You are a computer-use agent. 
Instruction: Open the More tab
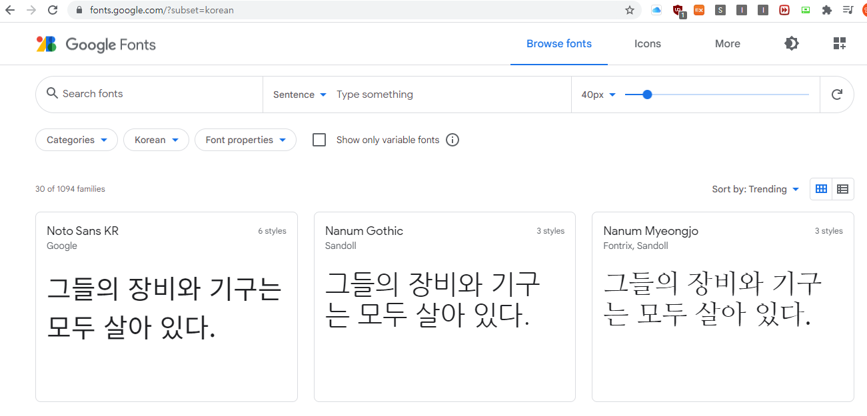pos(728,44)
